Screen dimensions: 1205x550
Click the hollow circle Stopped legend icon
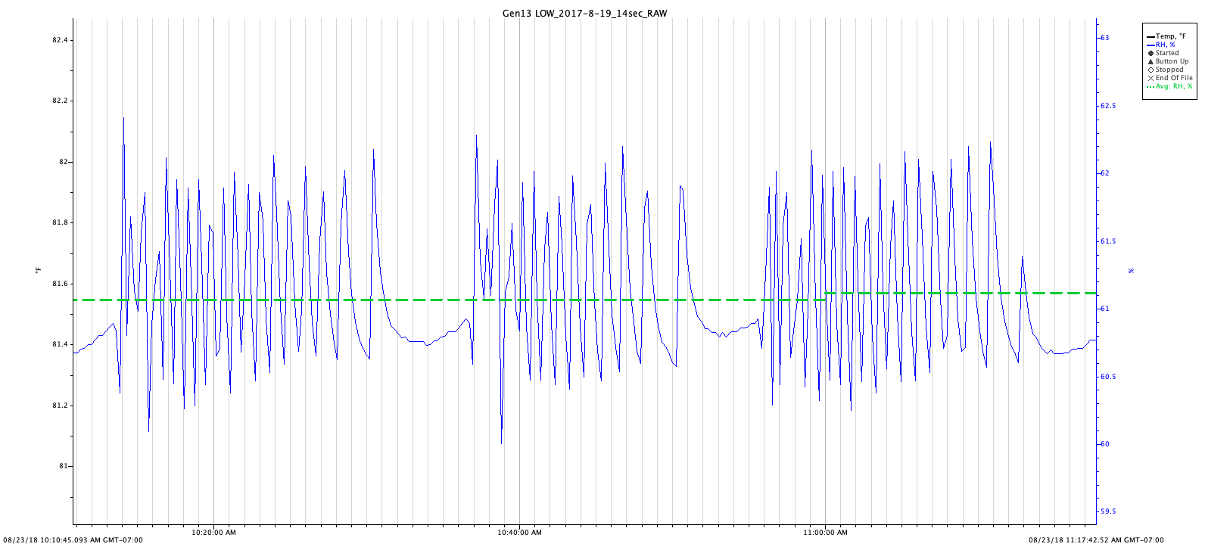1151,70
